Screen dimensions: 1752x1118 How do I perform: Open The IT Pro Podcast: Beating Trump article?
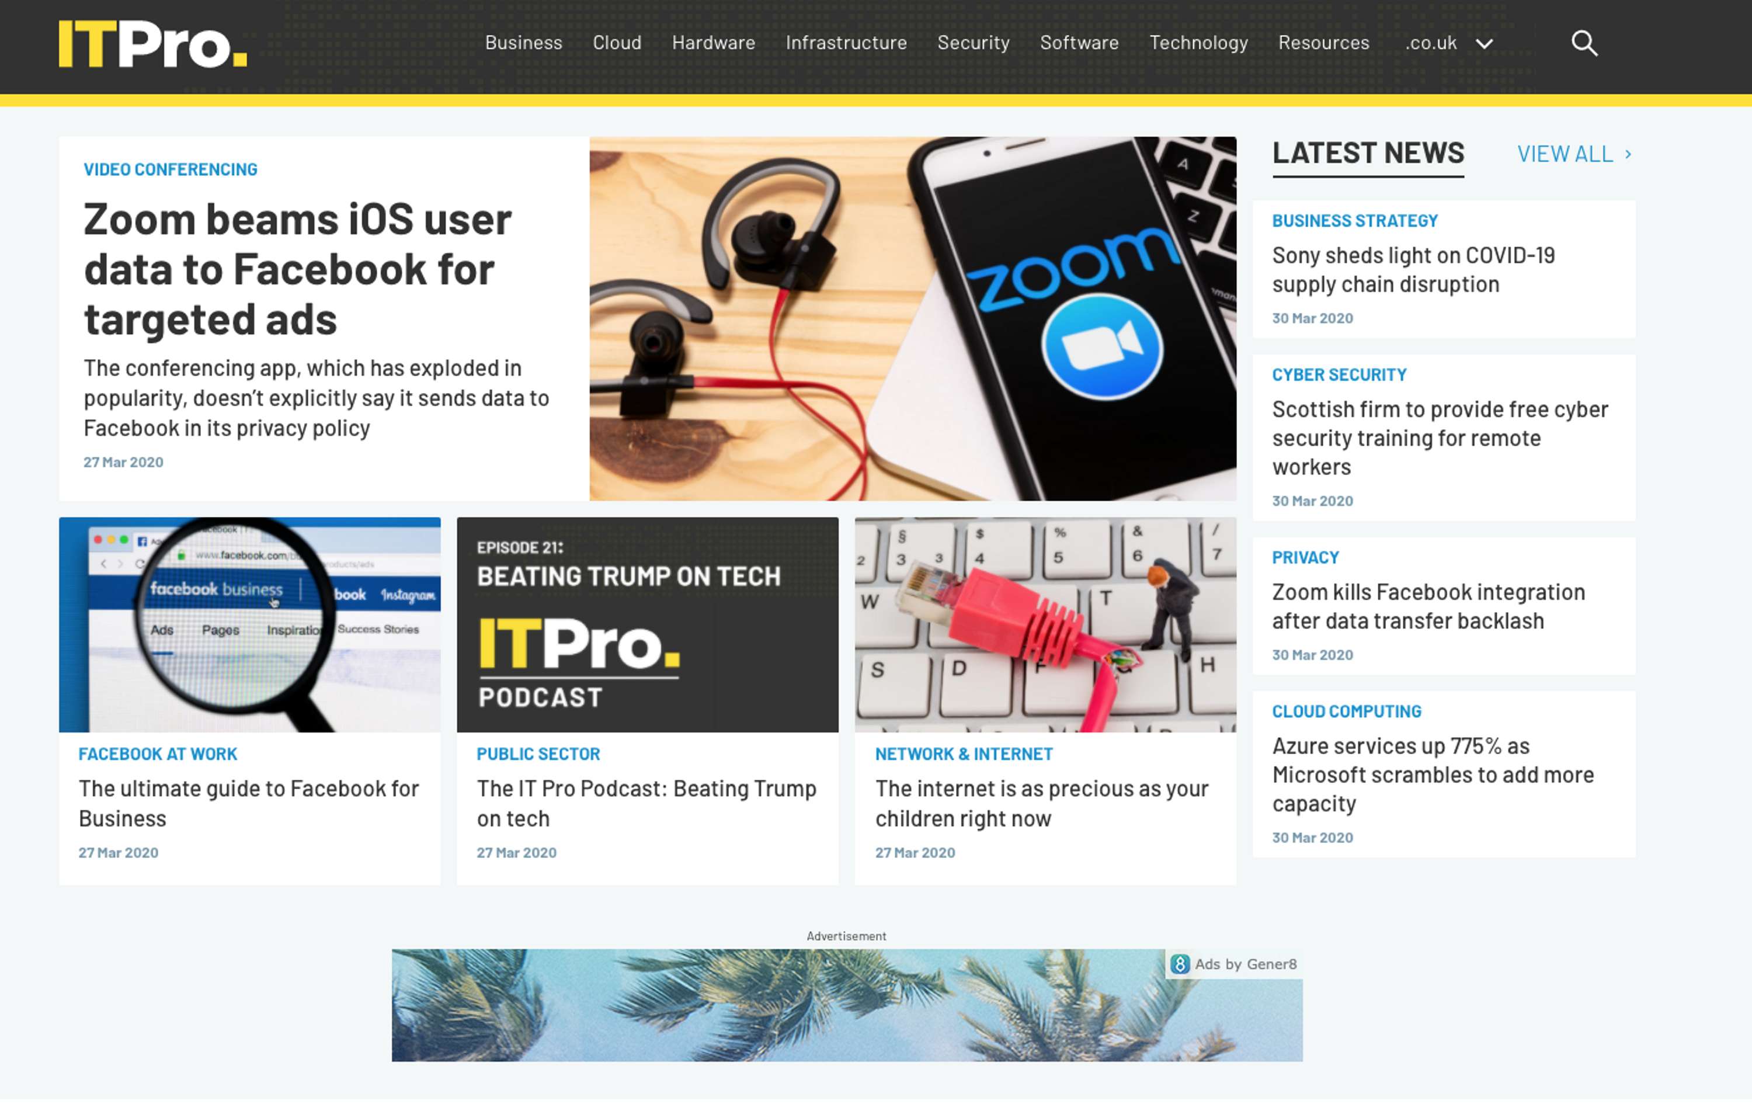click(647, 803)
